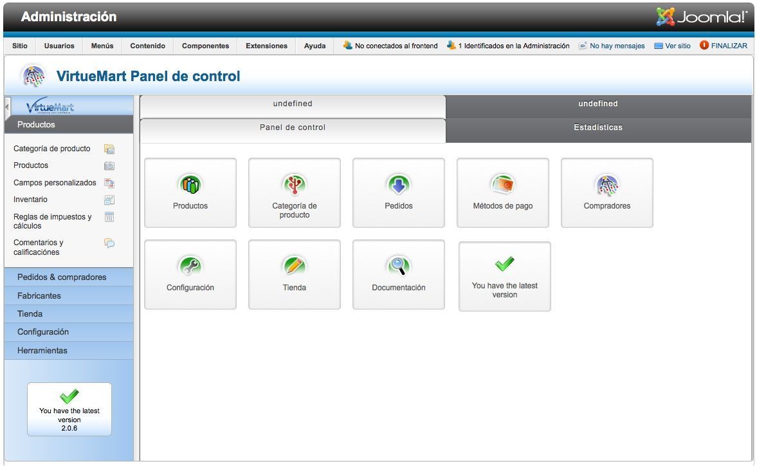Viewport: 757px width, 466px height.
Task: Collapse the sidebar with the left arrow
Action: point(7,106)
